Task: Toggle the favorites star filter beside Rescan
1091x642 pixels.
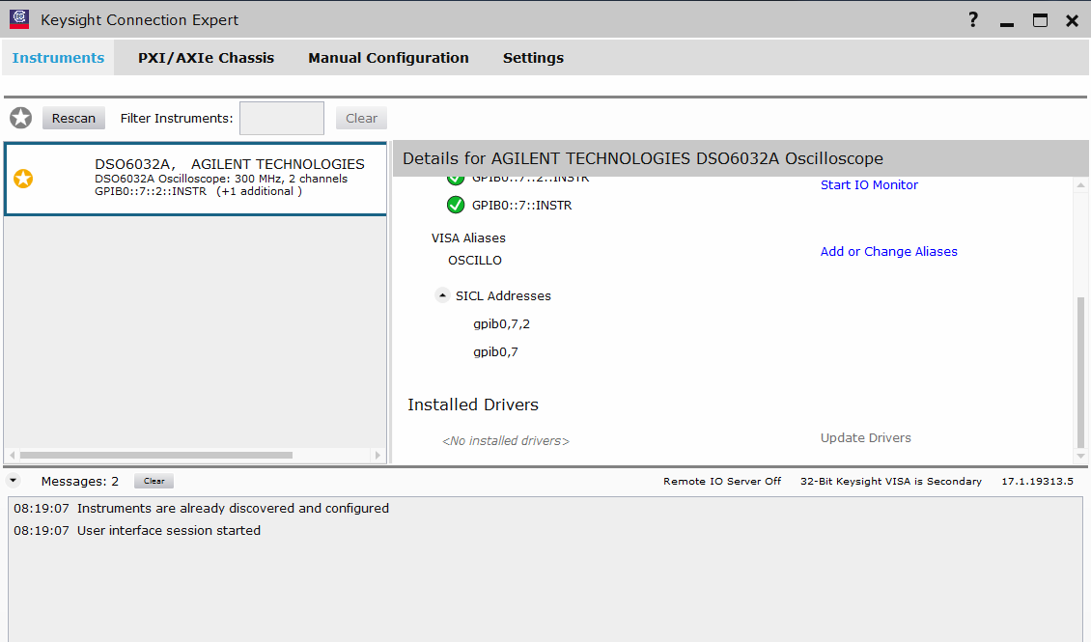Action: coord(21,118)
